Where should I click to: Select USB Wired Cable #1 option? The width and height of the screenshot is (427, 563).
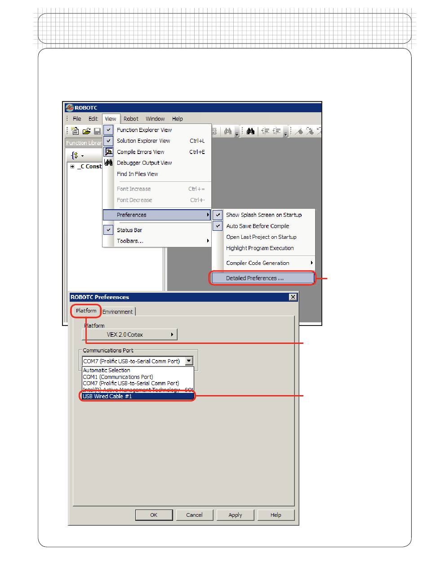138,396
